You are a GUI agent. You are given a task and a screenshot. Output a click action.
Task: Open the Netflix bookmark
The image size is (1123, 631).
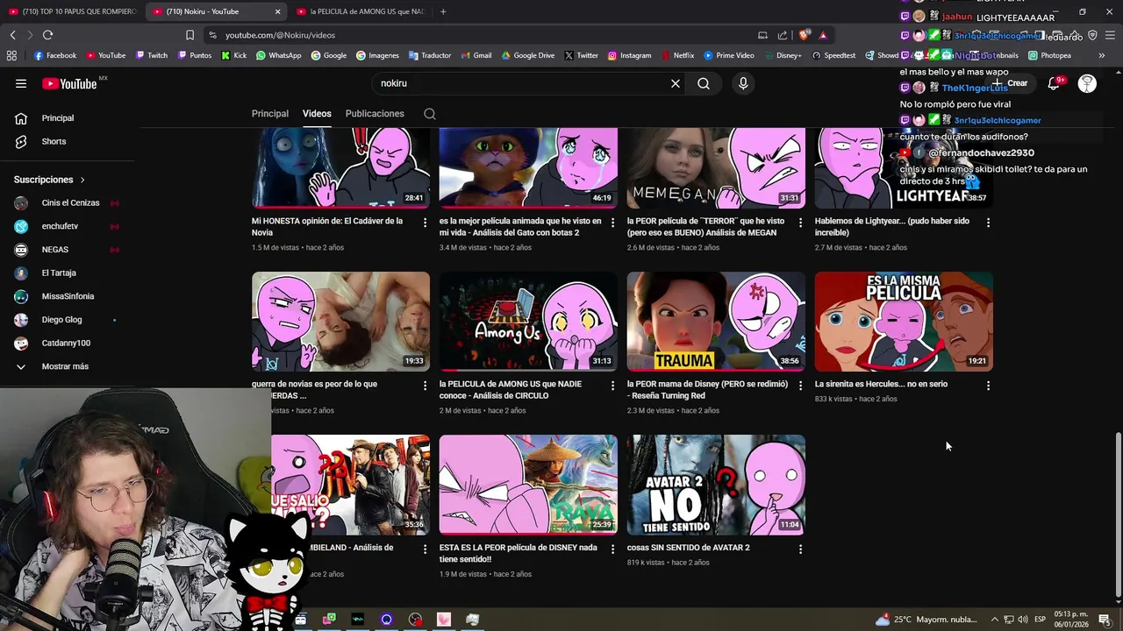(x=676, y=55)
